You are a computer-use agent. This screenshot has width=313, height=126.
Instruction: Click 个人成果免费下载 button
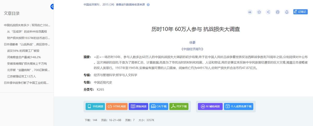pos(238,106)
